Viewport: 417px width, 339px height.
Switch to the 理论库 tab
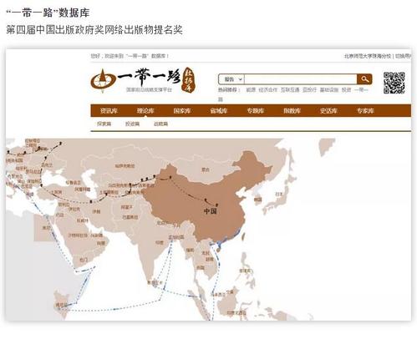pos(145,111)
